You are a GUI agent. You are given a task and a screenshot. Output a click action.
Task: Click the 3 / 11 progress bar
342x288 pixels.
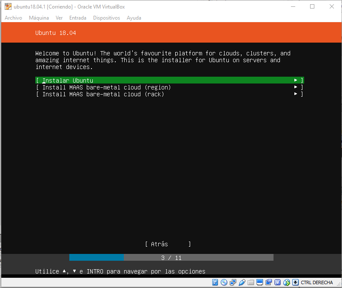(171, 257)
